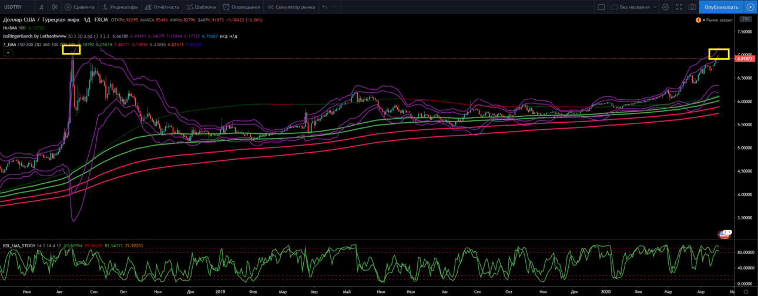Take a chart snapshot with the camera icon
This screenshot has height=296, width=758.
pyautogui.click(x=693, y=7)
